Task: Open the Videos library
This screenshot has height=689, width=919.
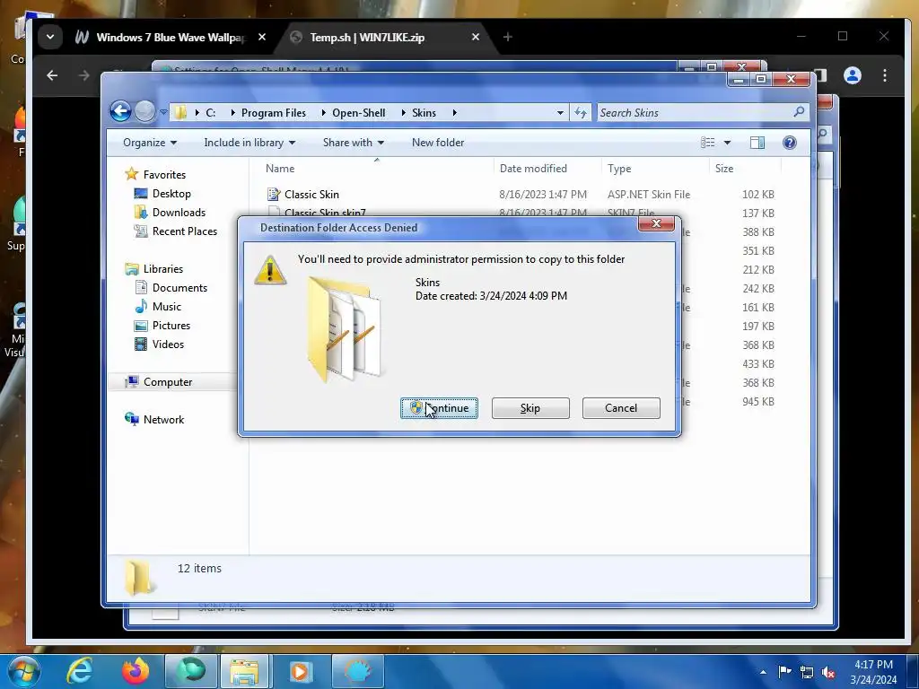Action: tap(159, 344)
